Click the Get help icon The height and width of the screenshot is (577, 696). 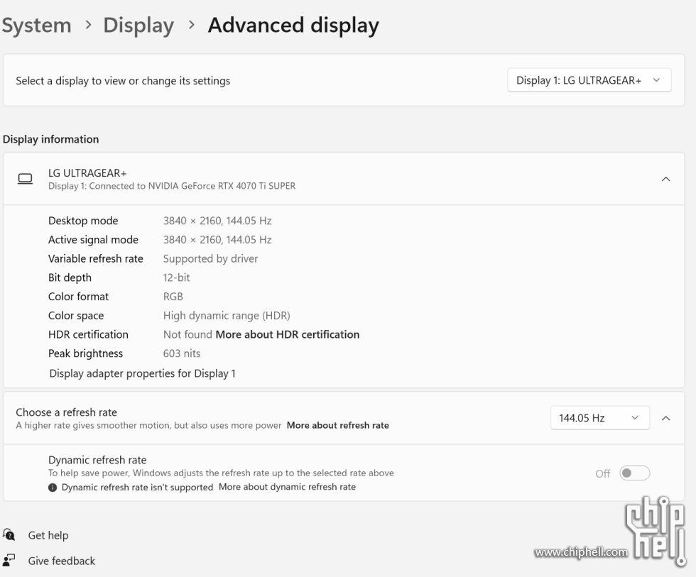click(9, 535)
